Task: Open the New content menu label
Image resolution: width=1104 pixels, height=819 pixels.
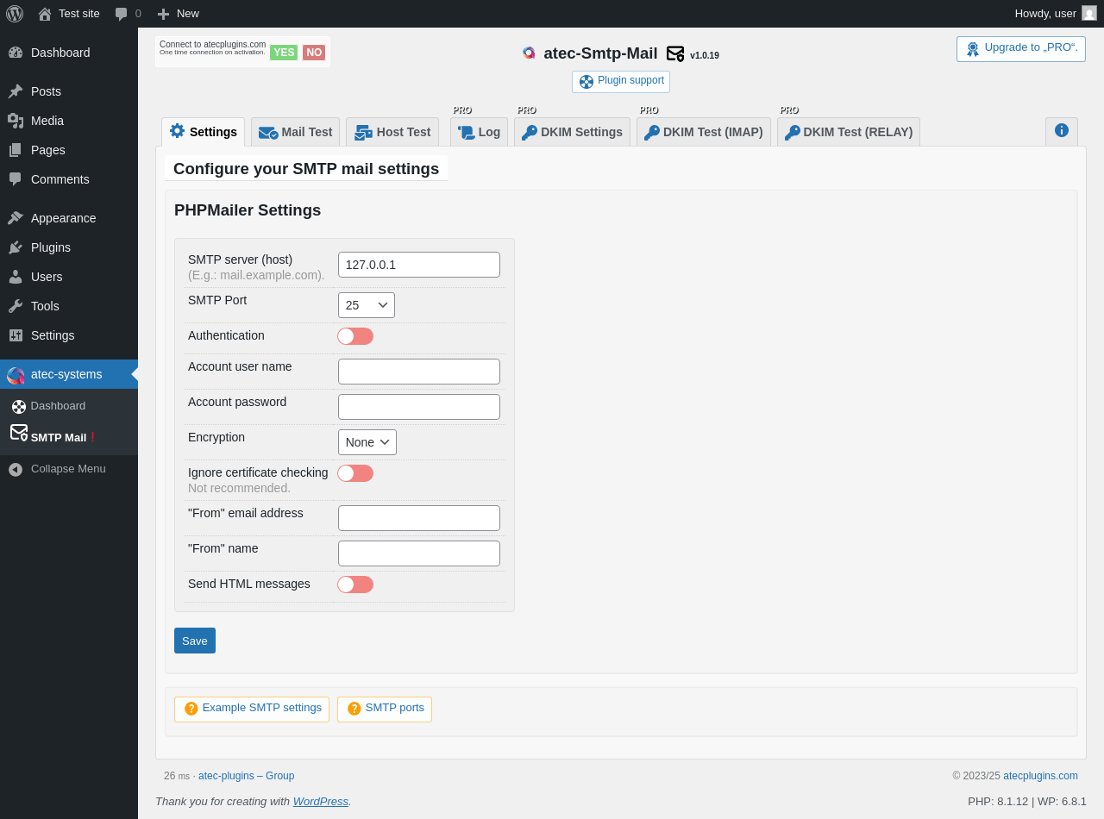Action: pos(188,14)
